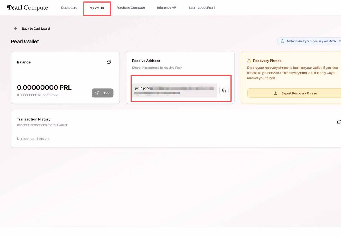The width and height of the screenshot is (341, 237).
Task: Open the Inference API tab
Action: pos(167,8)
